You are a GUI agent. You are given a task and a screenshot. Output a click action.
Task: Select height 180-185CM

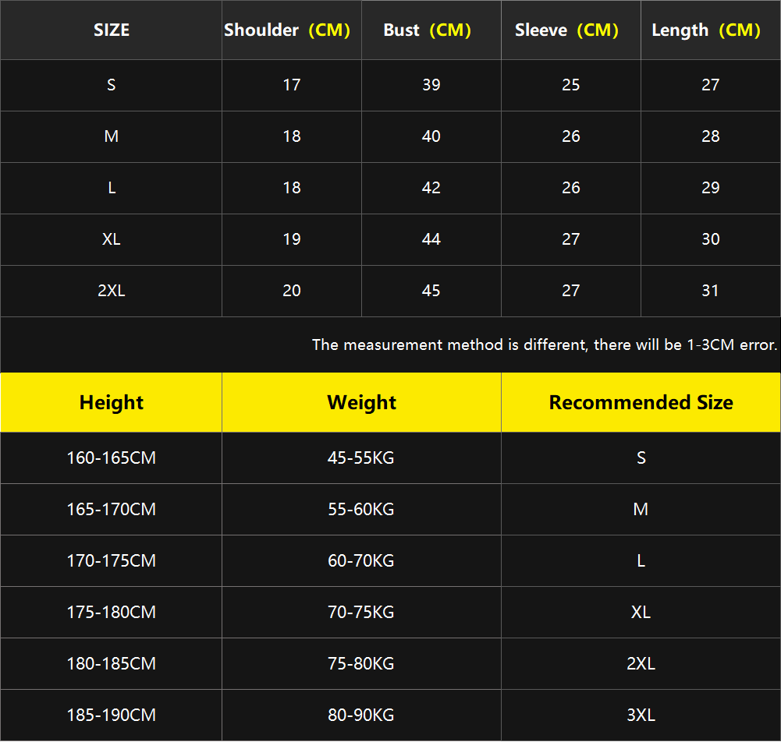(112, 664)
